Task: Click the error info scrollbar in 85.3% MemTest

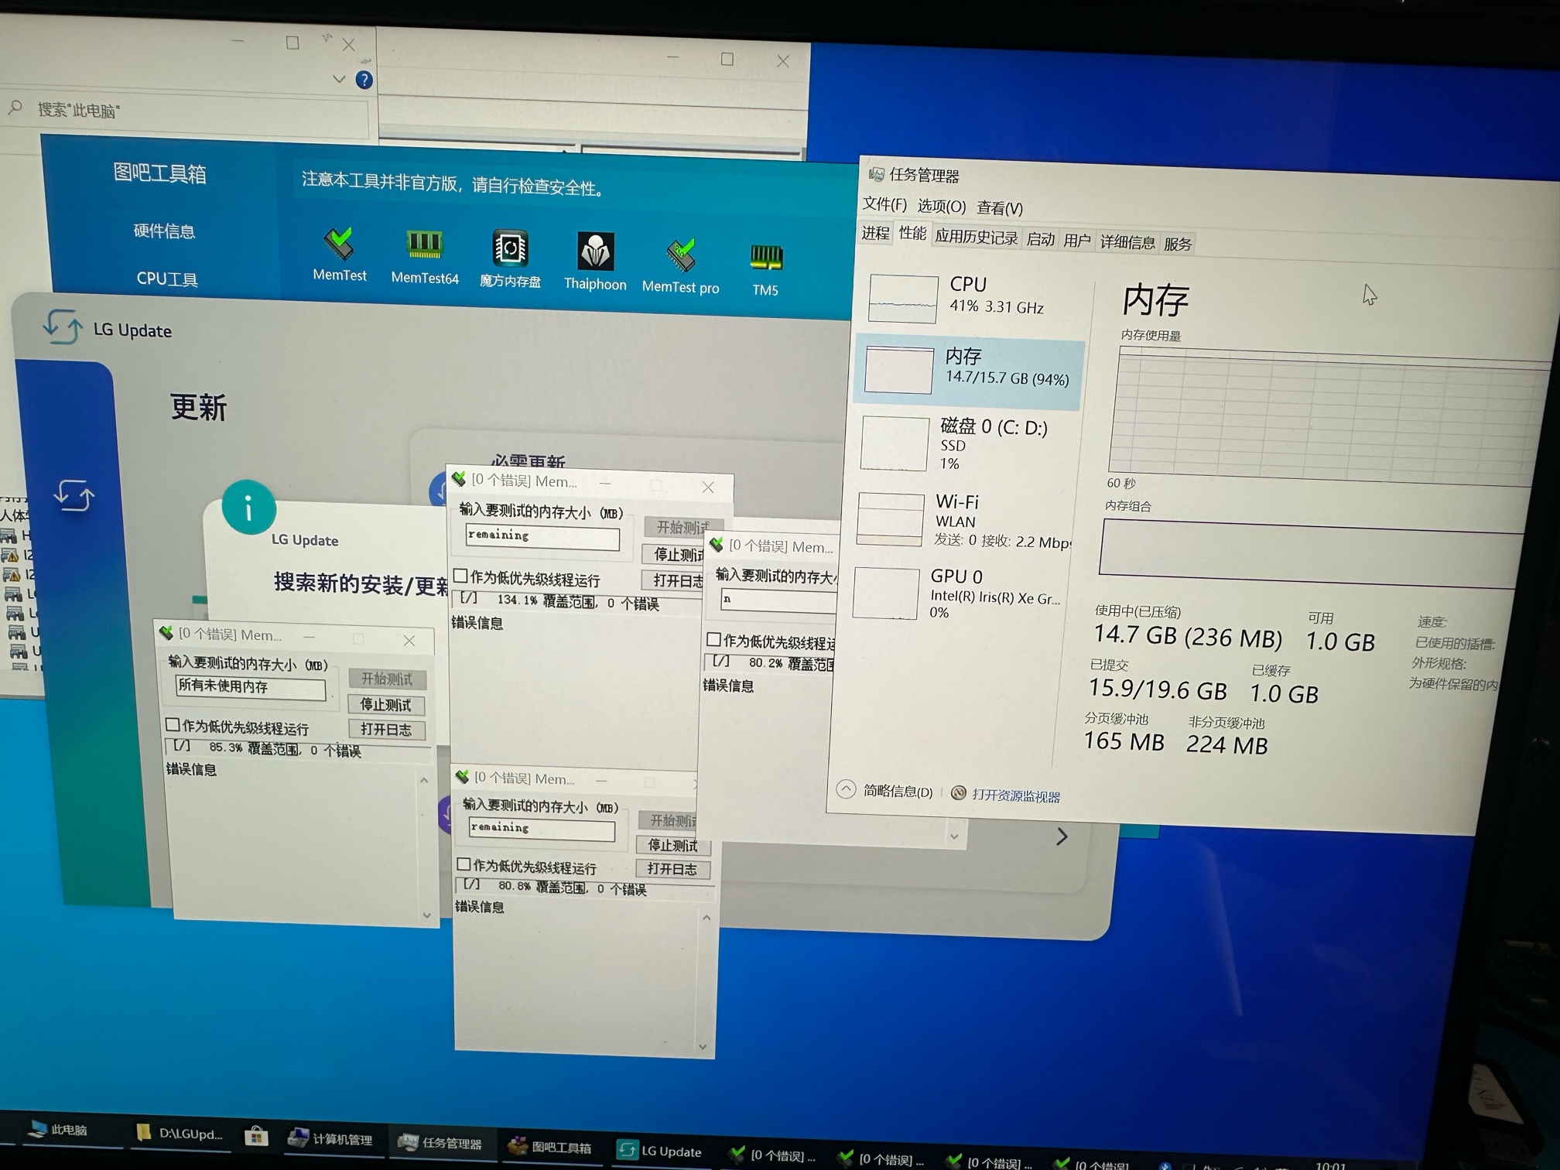Action: pos(425,847)
